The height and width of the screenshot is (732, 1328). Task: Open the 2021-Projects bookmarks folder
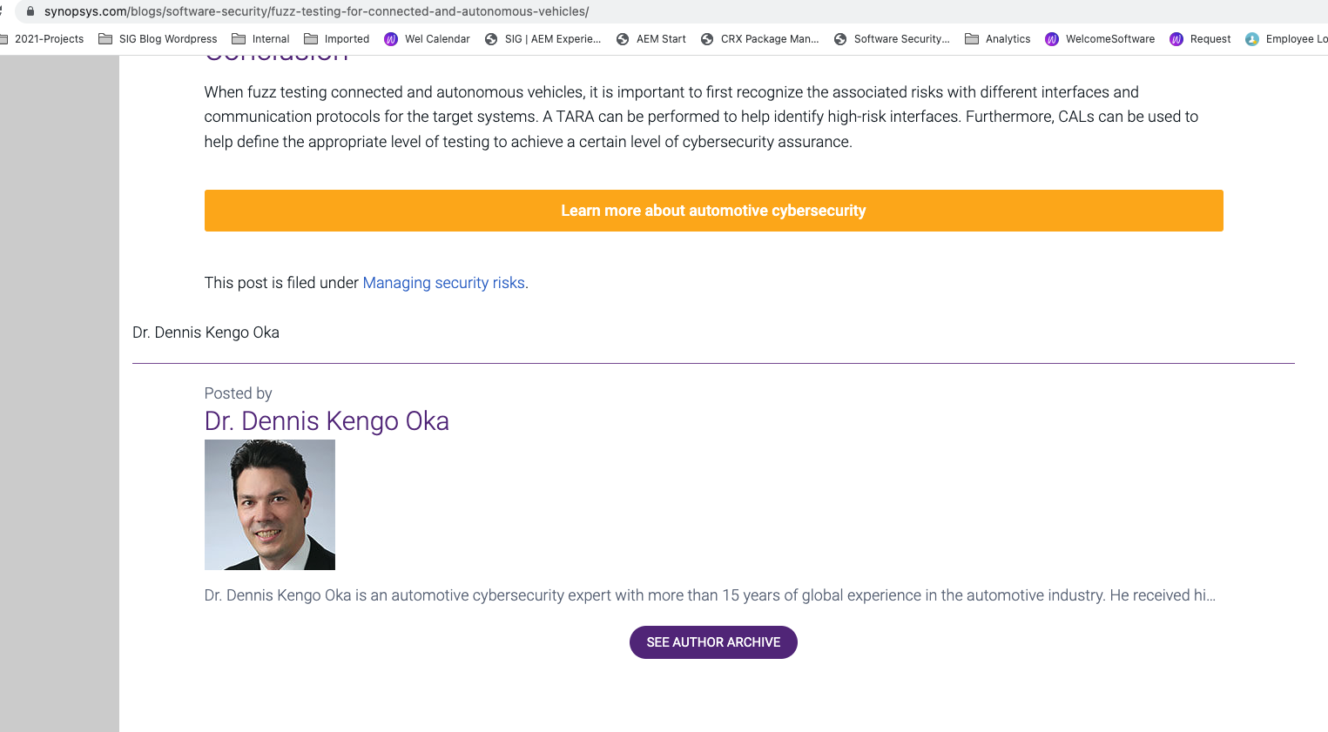click(x=42, y=39)
